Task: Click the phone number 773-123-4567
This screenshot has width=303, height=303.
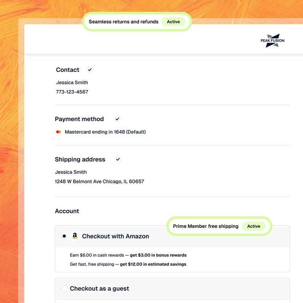Action: [x=72, y=92]
